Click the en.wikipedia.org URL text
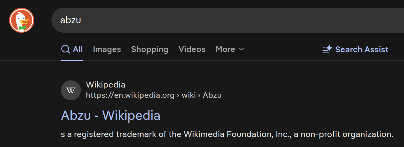This screenshot has width=404, height=147. click(x=130, y=95)
